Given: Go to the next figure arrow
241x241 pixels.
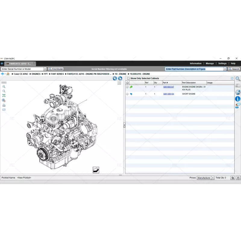Looking at the screenshot, I should tap(120, 78).
